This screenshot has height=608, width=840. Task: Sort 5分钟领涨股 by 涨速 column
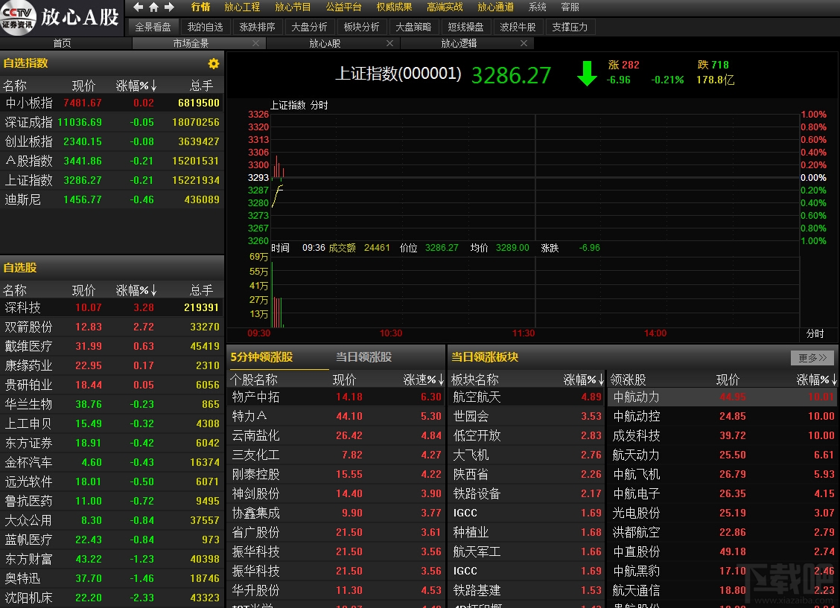coord(423,380)
